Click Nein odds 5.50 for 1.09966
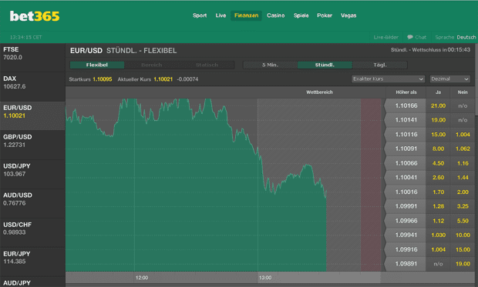This screenshot has height=287, width=478. [x=463, y=221]
